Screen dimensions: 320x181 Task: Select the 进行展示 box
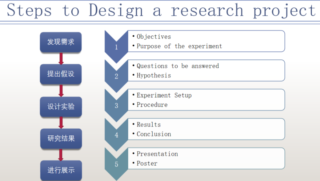pyautogui.click(x=61, y=170)
